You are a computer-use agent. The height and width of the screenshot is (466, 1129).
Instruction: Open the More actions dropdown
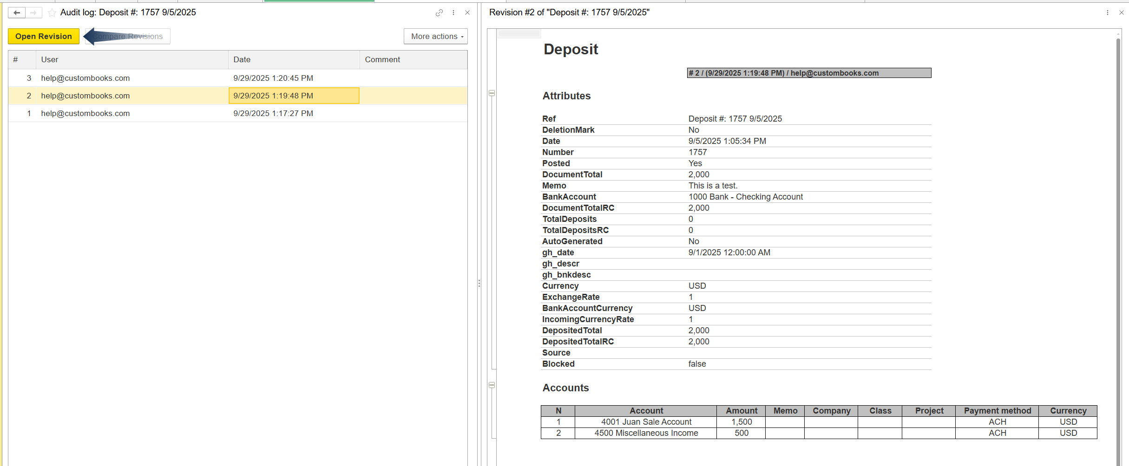436,36
